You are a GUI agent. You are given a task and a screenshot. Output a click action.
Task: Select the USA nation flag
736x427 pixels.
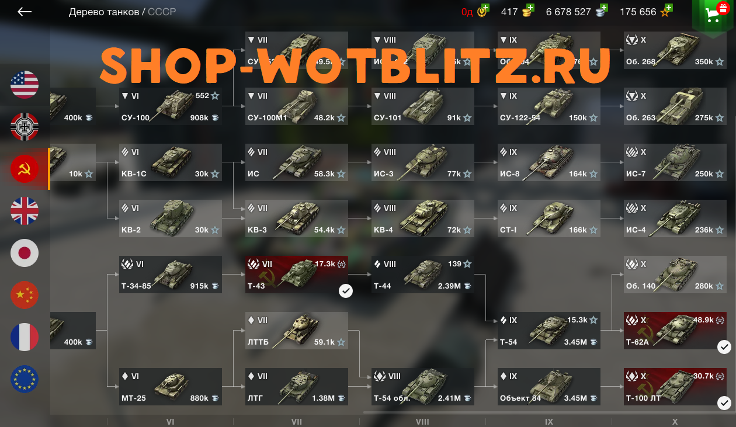(x=25, y=85)
